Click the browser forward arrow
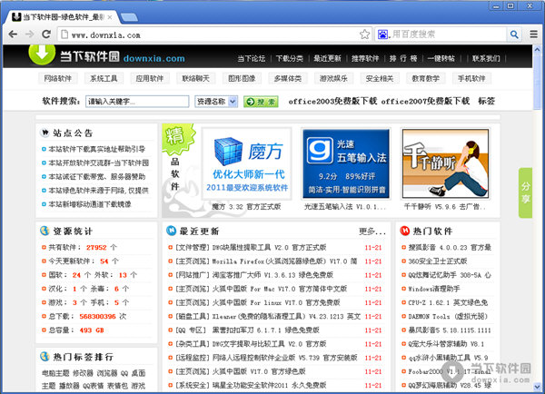This screenshot has height=394, width=545. pyautogui.click(x=30, y=34)
